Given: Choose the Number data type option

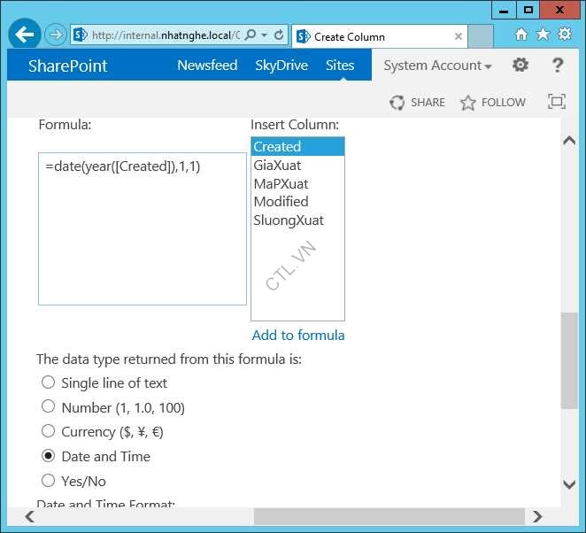Looking at the screenshot, I should point(49,407).
